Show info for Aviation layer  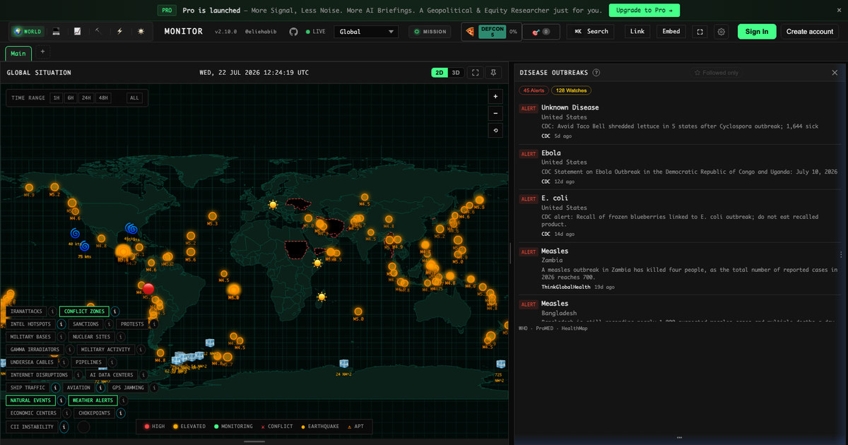tap(100, 388)
